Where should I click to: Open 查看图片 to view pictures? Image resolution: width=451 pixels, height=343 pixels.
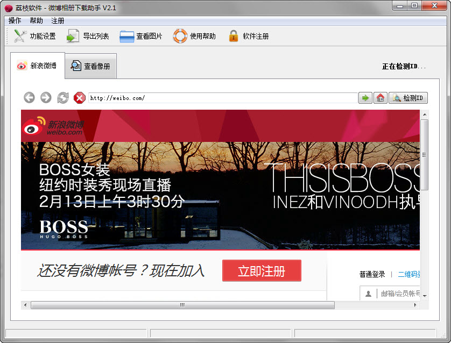(141, 36)
